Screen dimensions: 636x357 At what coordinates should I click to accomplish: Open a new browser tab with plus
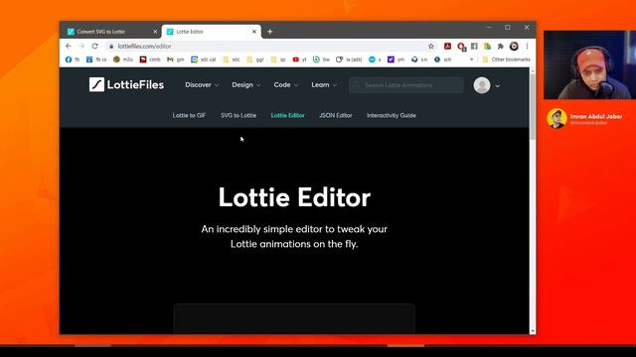click(x=269, y=32)
